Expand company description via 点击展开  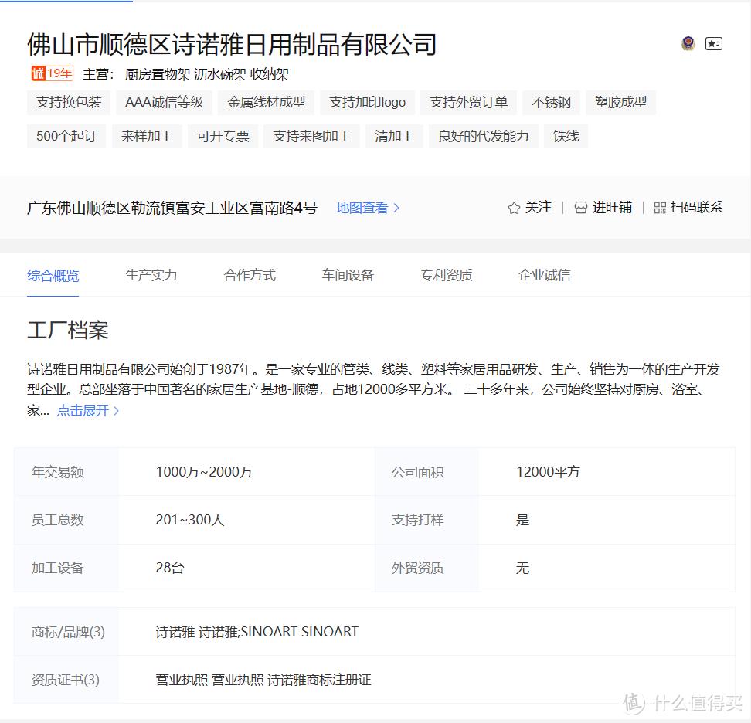point(83,410)
